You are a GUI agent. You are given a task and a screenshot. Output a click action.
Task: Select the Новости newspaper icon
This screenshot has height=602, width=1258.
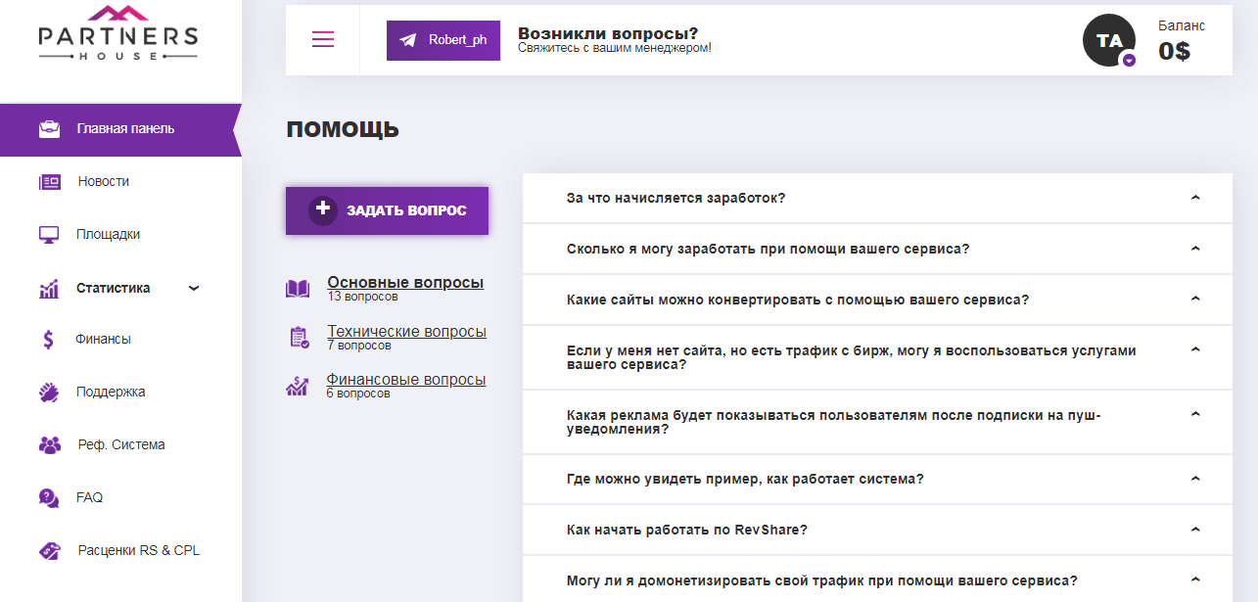[x=47, y=181]
